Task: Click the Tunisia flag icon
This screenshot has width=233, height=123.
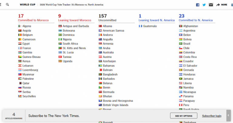Action: coord(60,57)
